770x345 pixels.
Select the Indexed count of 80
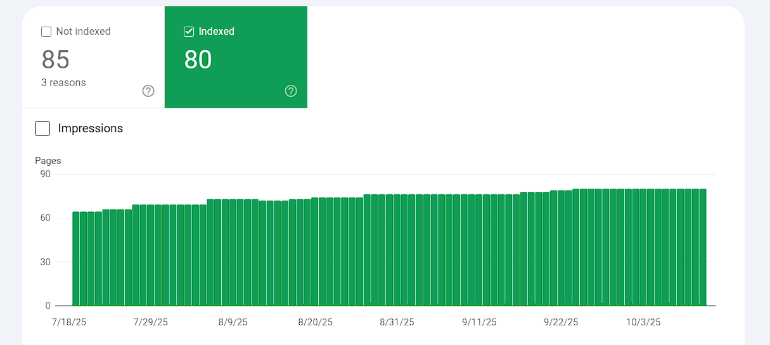point(198,60)
